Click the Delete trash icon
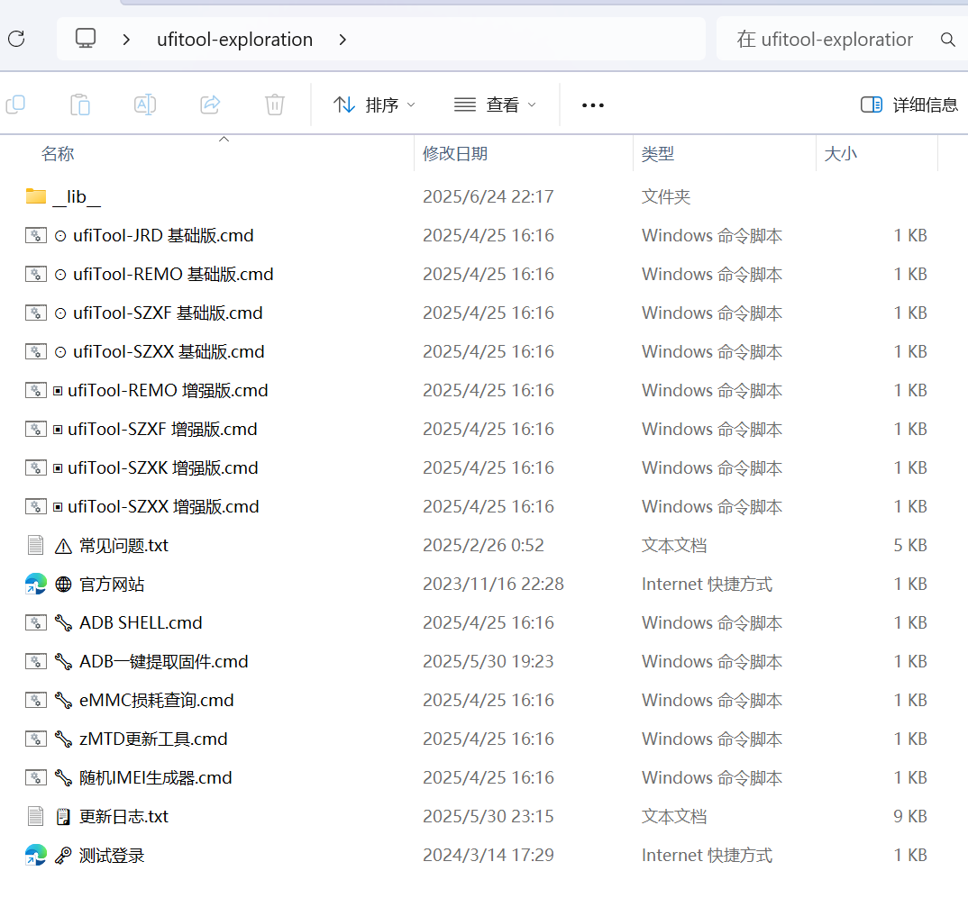968x898 pixels. pyautogui.click(x=275, y=104)
